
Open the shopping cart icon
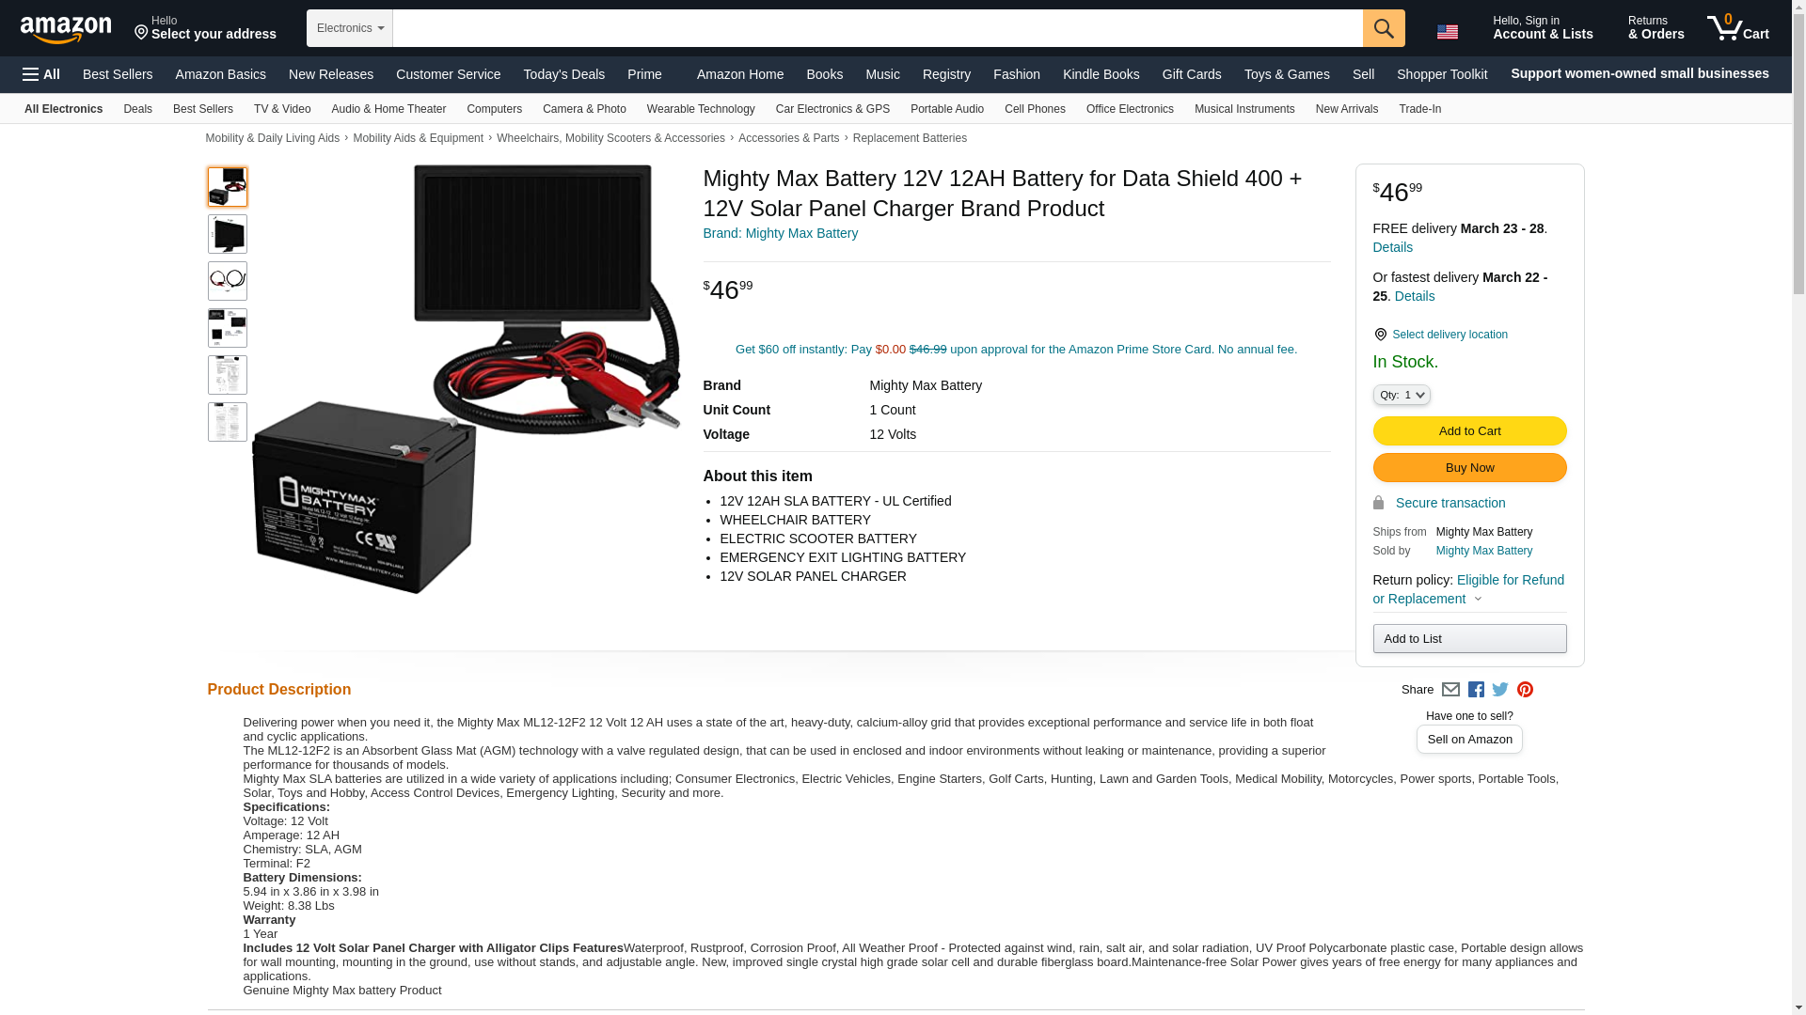tap(1738, 28)
